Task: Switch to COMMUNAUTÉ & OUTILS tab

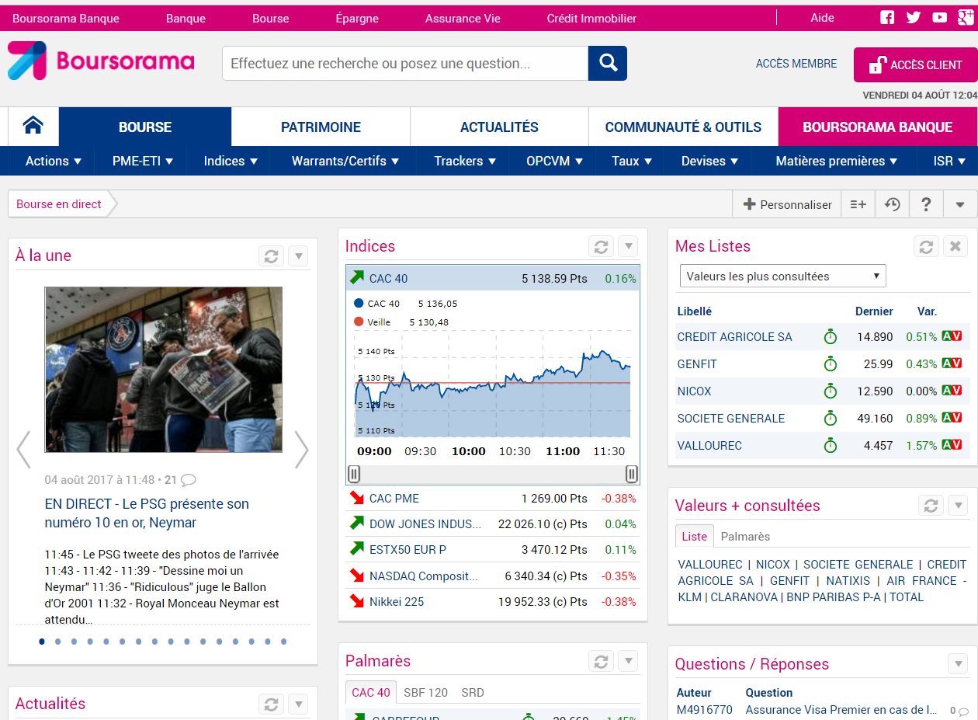Action: (x=683, y=127)
